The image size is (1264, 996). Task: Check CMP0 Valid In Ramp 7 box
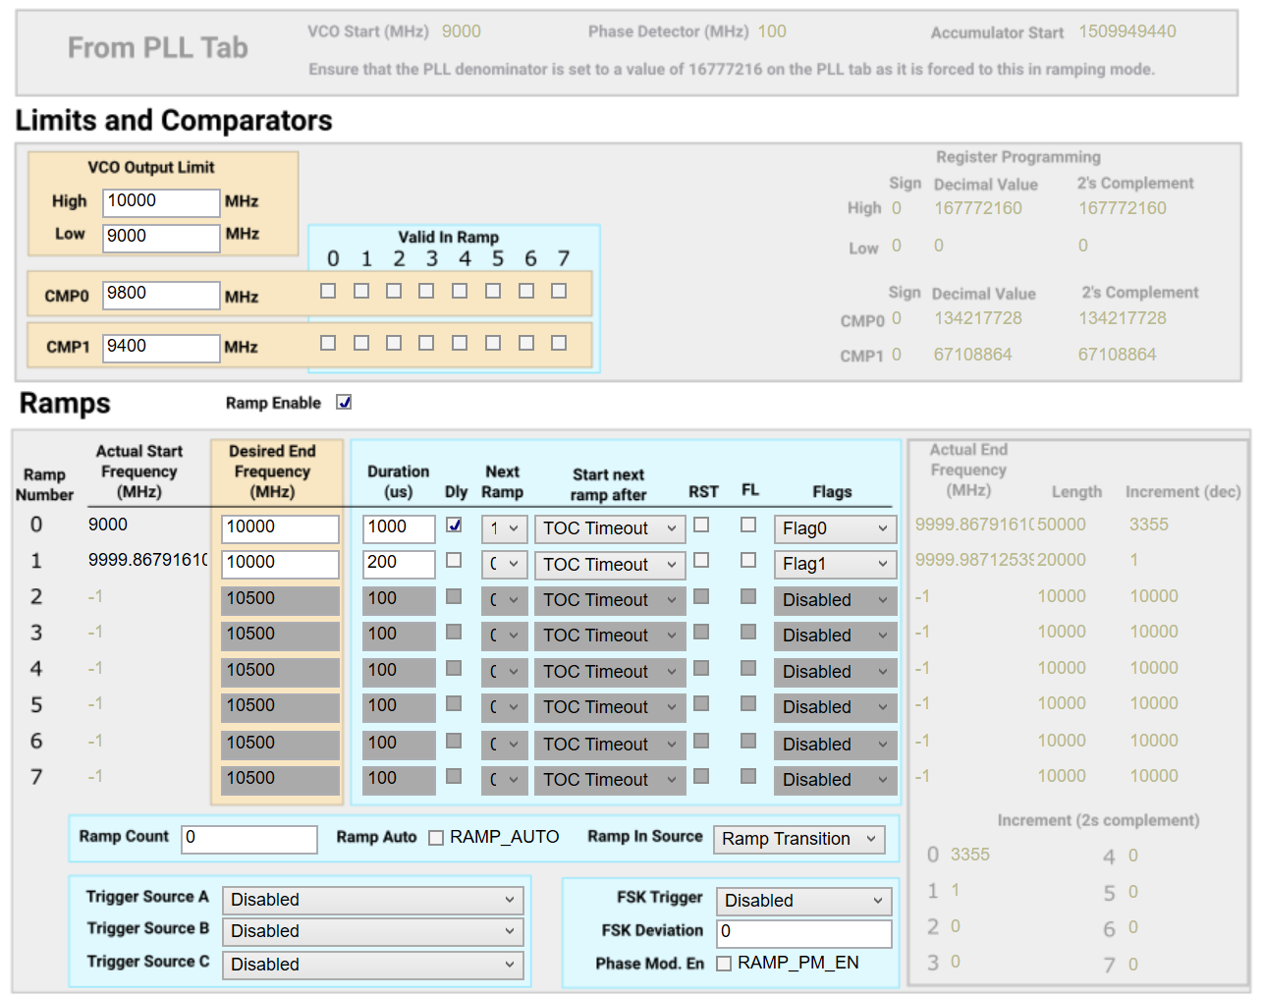coord(559,291)
